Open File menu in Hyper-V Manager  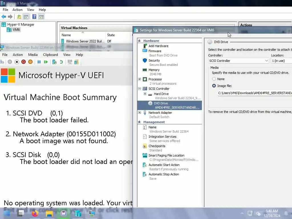pyautogui.click(x=5, y=10)
